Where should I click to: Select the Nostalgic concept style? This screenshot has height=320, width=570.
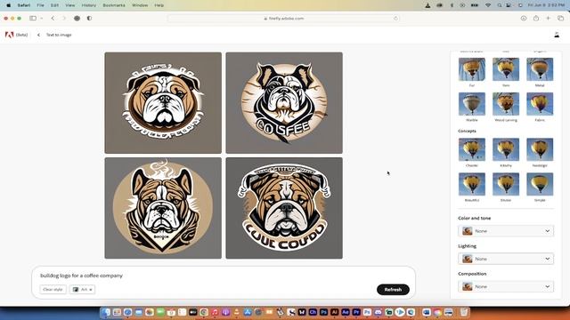click(540, 149)
